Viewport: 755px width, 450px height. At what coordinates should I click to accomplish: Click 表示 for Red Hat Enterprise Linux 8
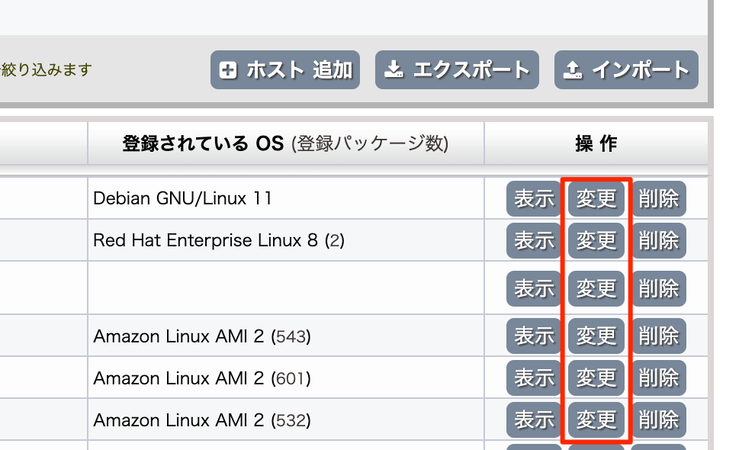coord(534,240)
